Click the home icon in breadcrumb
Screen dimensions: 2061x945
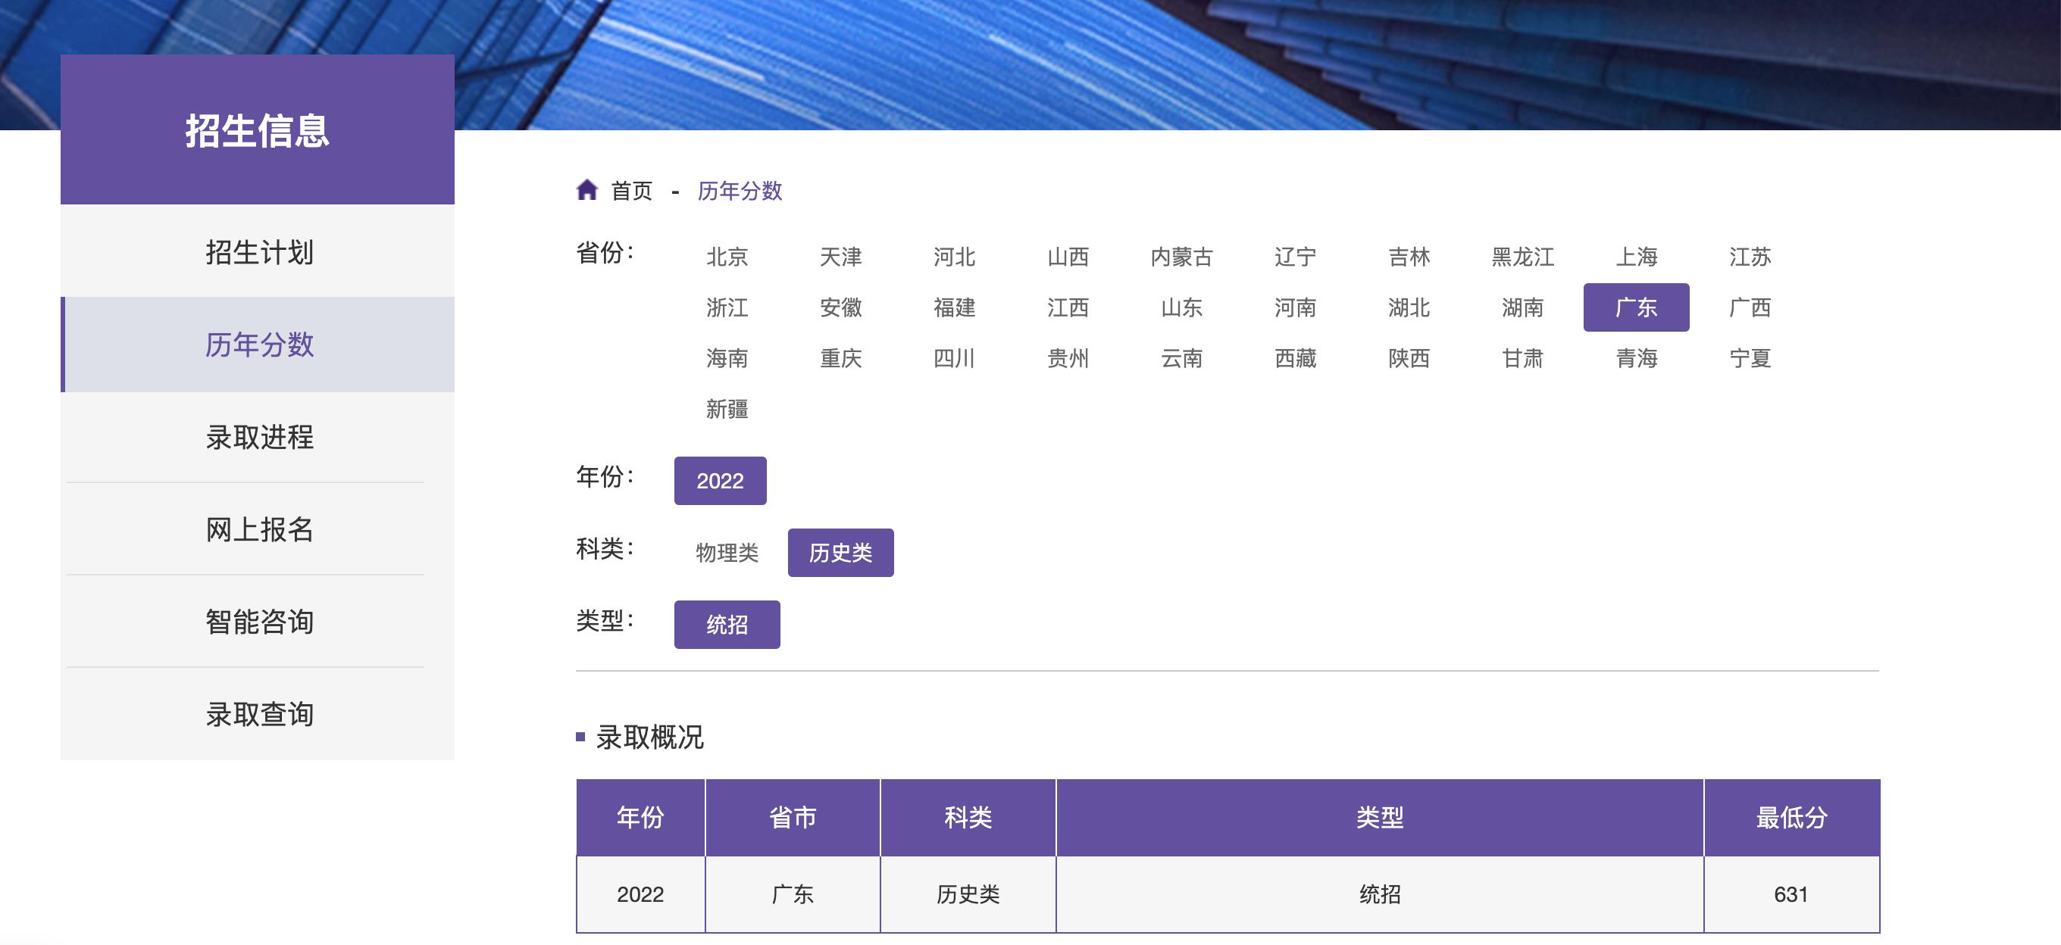coord(586,190)
